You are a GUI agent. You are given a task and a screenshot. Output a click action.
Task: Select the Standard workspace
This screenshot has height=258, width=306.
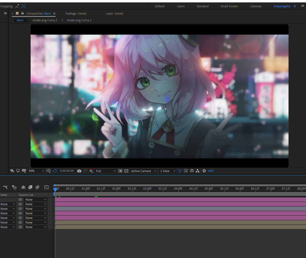point(202,6)
